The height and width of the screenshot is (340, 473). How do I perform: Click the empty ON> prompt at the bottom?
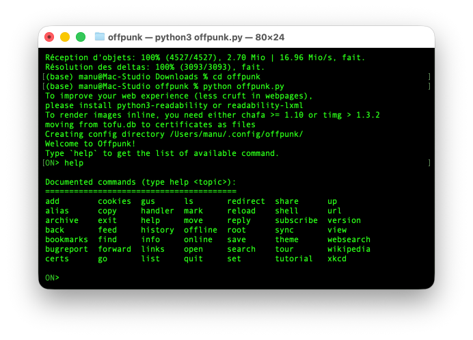point(53,278)
